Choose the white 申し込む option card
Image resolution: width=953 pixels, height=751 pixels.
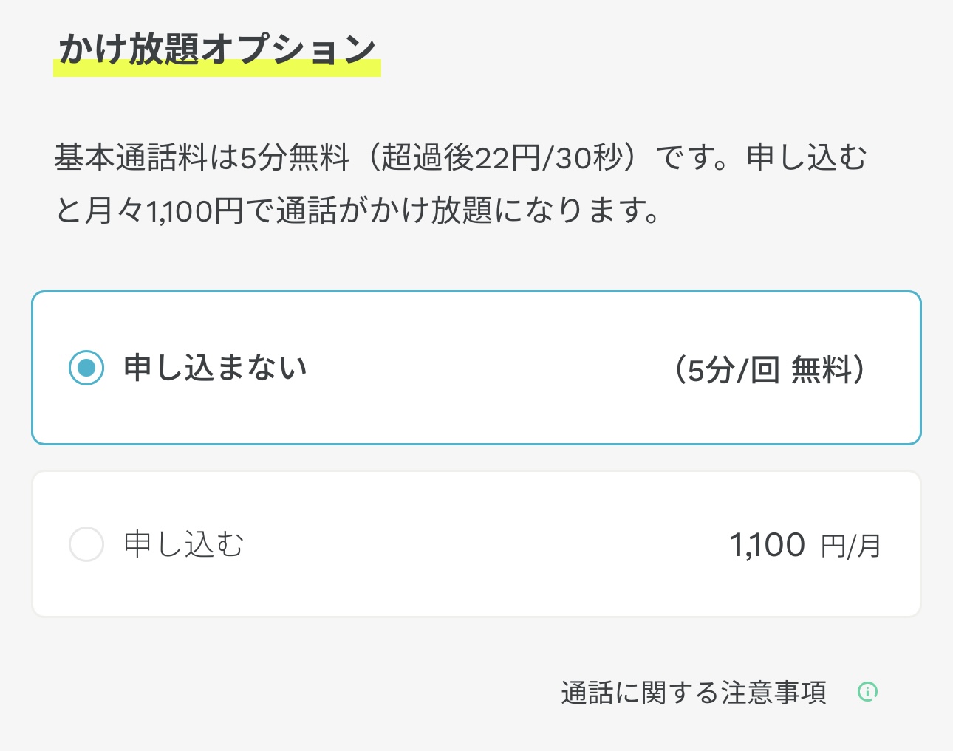[476, 544]
